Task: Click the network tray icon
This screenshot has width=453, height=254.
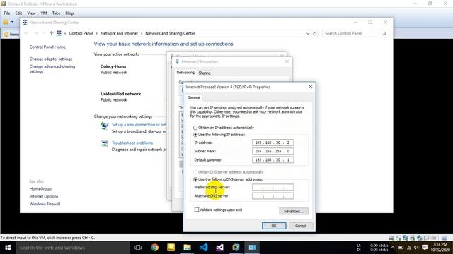Action: coord(409,248)
